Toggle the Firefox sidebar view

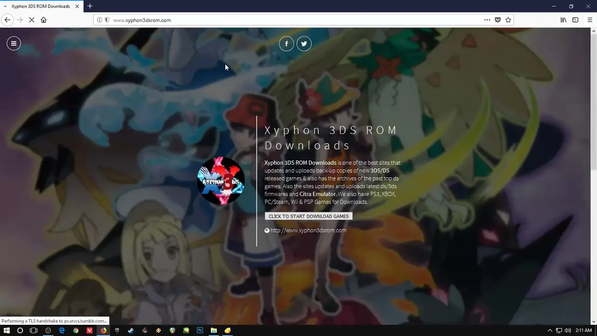pos(576,20)
